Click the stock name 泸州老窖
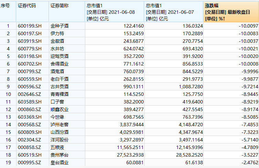Image resolution: width=259 pixels, height=168 pixels. click(x=60, y=125)
